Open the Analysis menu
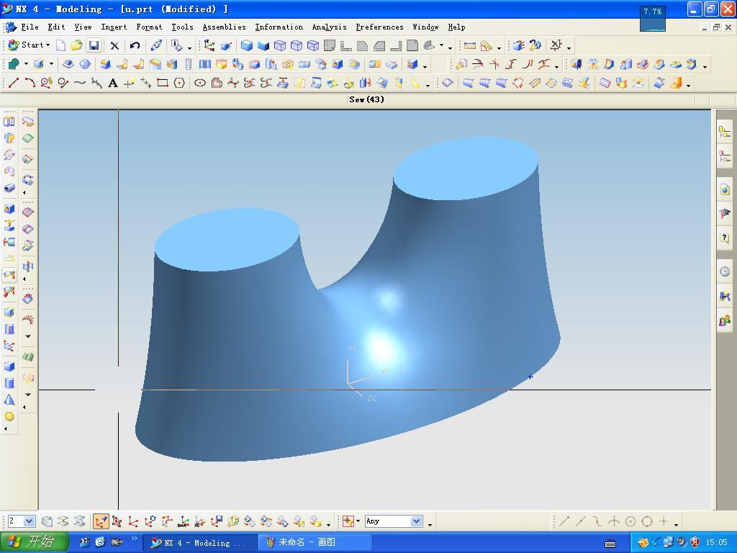The width and height of the screenshot is (737, 553). (x=329, y=27)
